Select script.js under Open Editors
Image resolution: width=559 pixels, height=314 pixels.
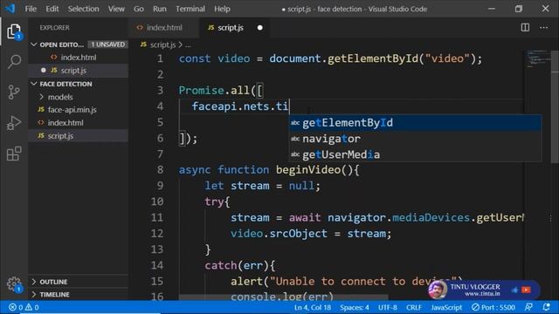point(79,71)
